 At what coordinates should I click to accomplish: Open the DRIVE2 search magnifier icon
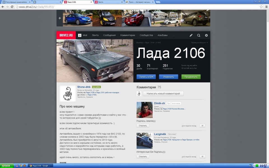pos(199,35)
